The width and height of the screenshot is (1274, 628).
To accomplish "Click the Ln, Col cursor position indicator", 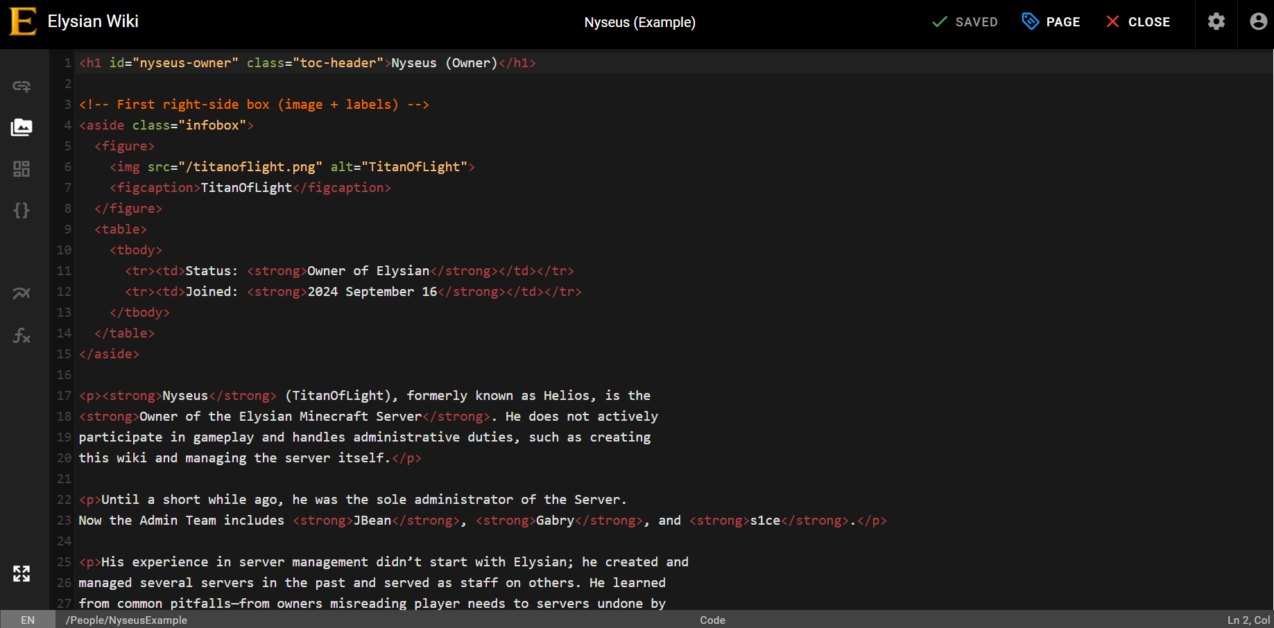I will pyautogui.click(x=1248, y=620).
